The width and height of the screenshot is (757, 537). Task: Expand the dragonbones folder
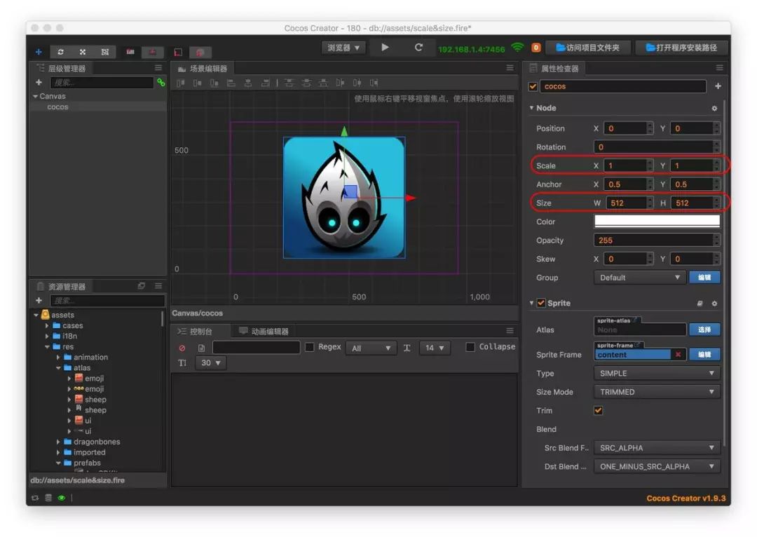click(x=59, y=442)
